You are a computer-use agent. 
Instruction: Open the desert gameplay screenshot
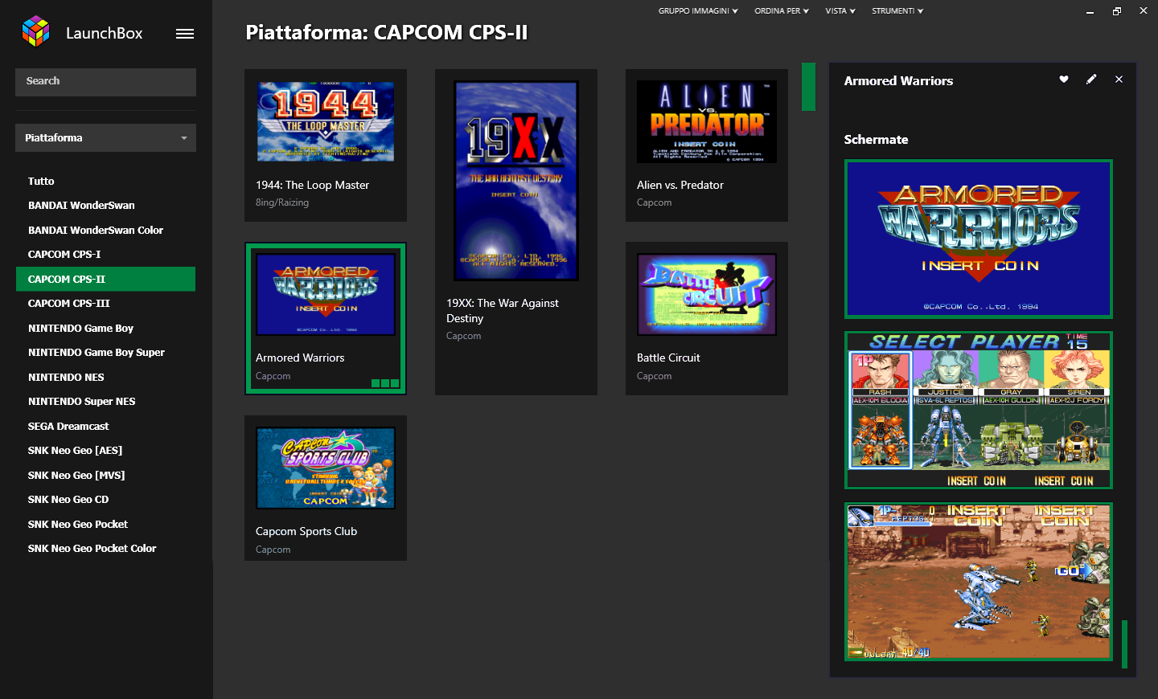(x=979, y=582)
